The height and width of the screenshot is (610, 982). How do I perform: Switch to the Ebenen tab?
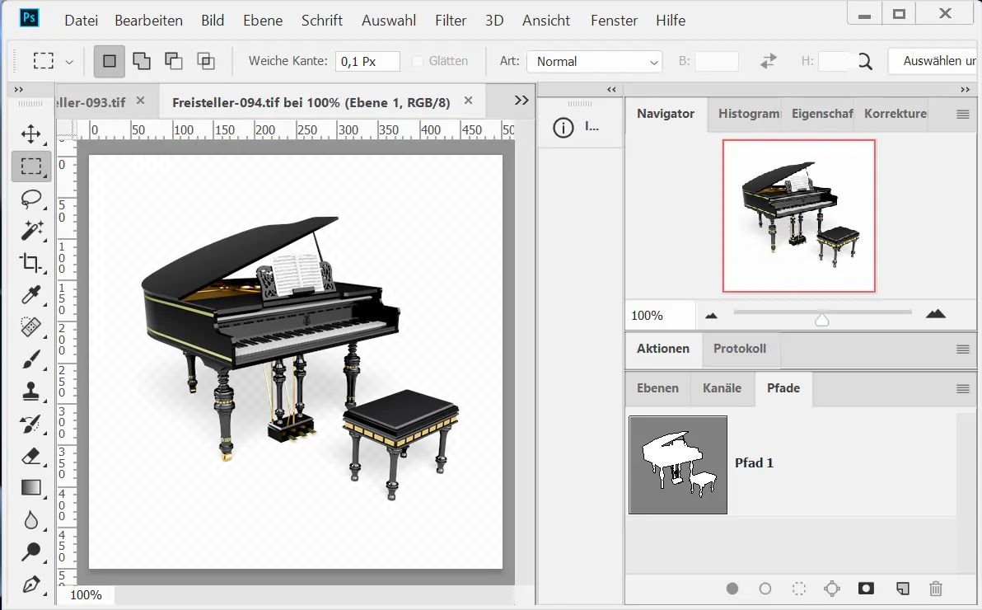[657, 388]
